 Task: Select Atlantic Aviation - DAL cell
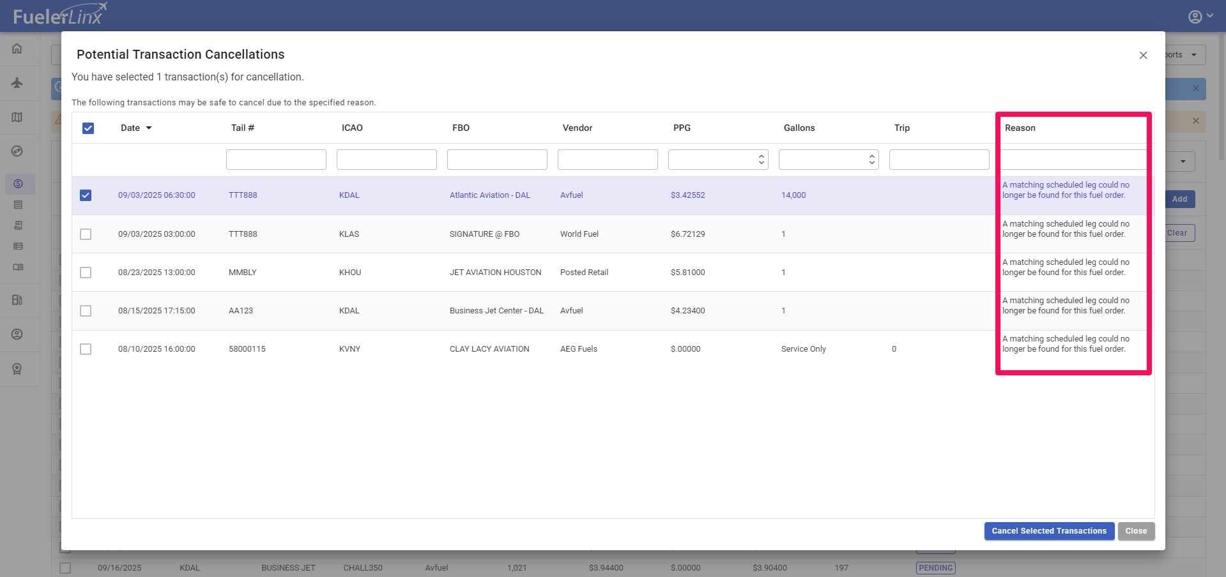[x=490, y=195]
